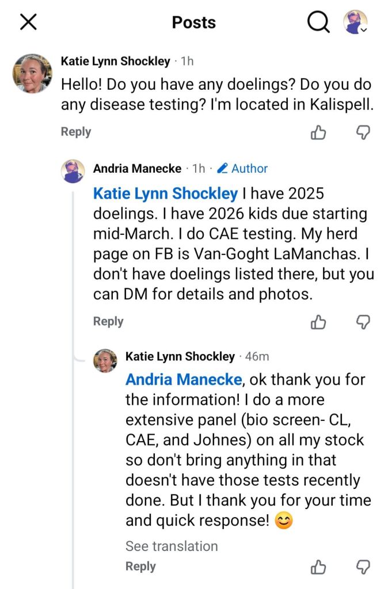The width and height of the screenshot is (388, 589).
Task: Tap the Andria Manecke mention link
Action: click(x=183, y=380)
